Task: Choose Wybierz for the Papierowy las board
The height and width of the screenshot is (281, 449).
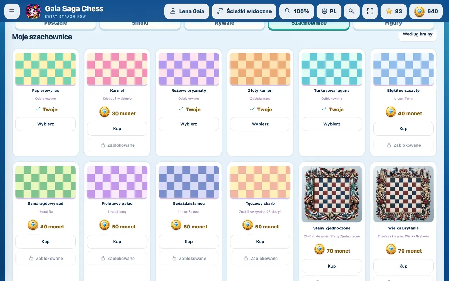Action: point(46,124)
